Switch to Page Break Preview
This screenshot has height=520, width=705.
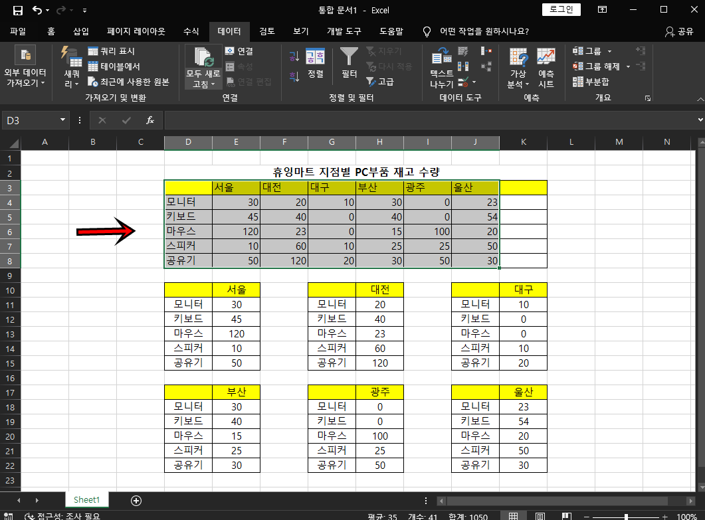567,517
